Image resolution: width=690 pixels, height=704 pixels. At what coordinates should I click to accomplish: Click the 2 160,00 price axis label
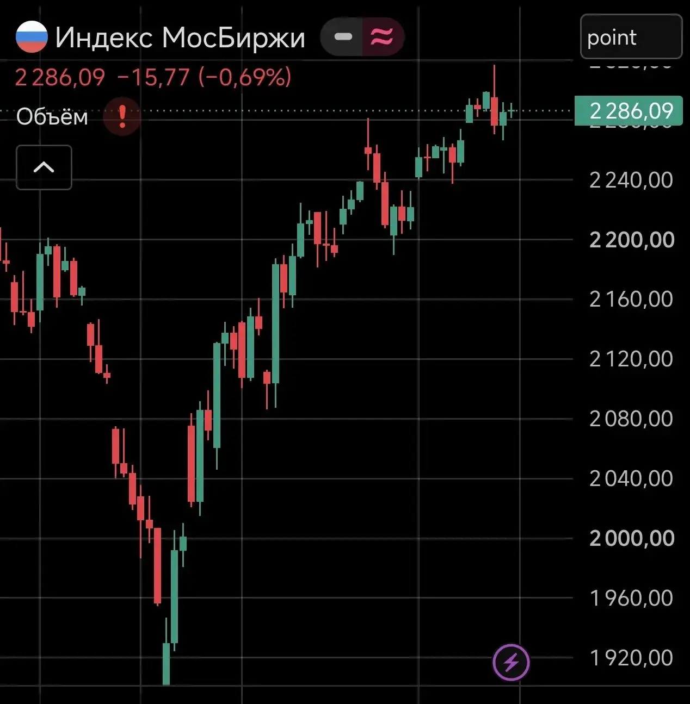coord(631,299)
